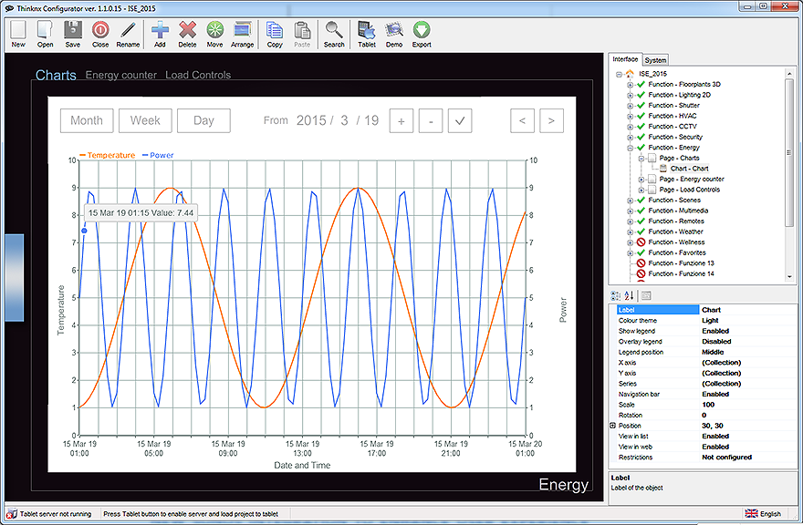The image size is (803, 525).
Task: Decrease date with minus button
Action: click(x=431, y=120)
